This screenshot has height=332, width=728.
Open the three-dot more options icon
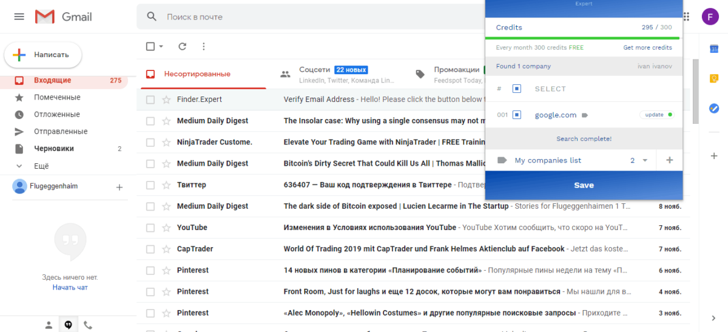pos(203,46)
